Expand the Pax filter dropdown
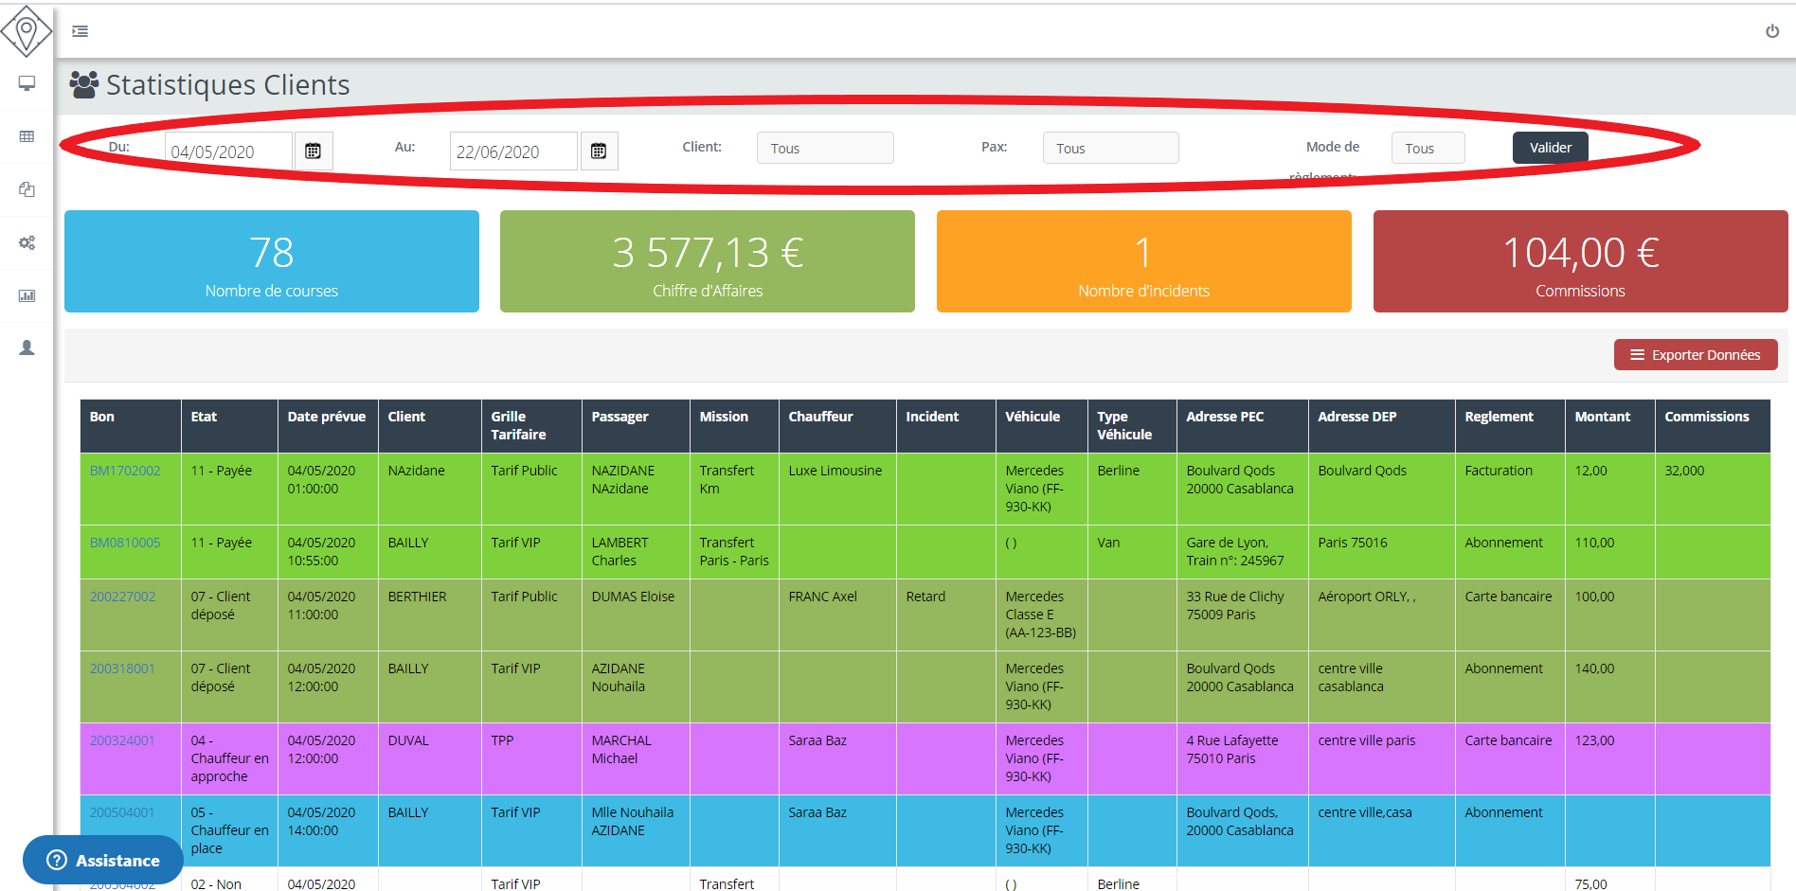This screenshot has height=891, width=1796. click(1110, 148)
